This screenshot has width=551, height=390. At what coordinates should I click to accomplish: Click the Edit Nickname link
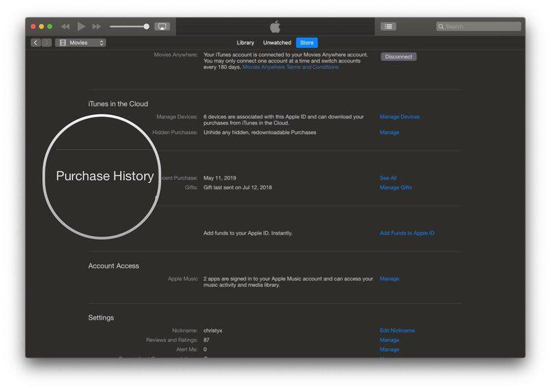click(397, 330)
